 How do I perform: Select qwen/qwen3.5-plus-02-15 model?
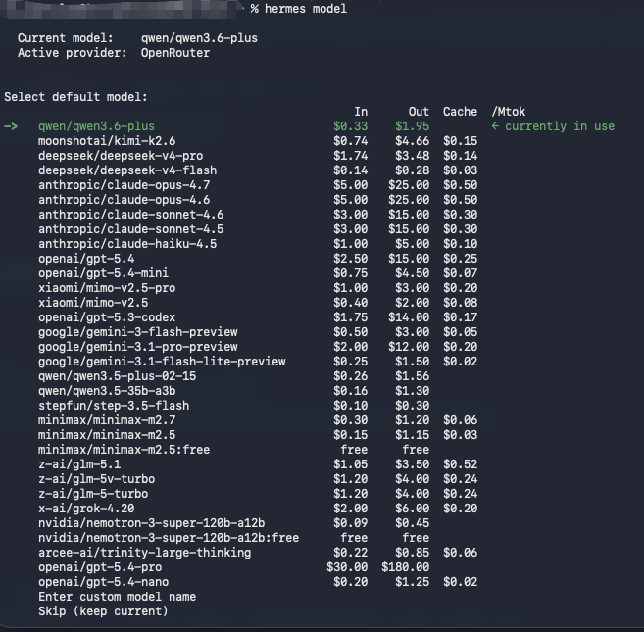tap(117, 376)
